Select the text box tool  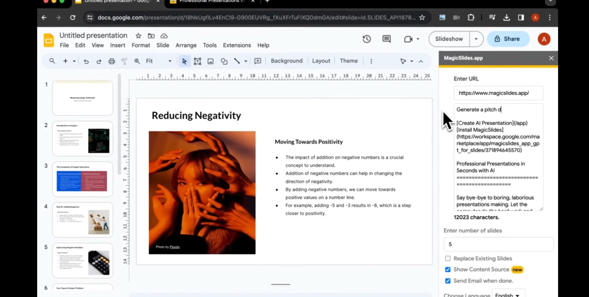pos(197,61)
